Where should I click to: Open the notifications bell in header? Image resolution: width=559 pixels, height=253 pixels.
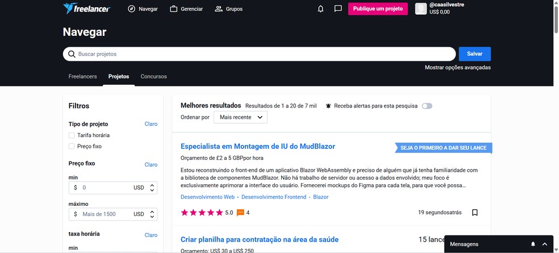pyautogui.click(x=320, y=9)
